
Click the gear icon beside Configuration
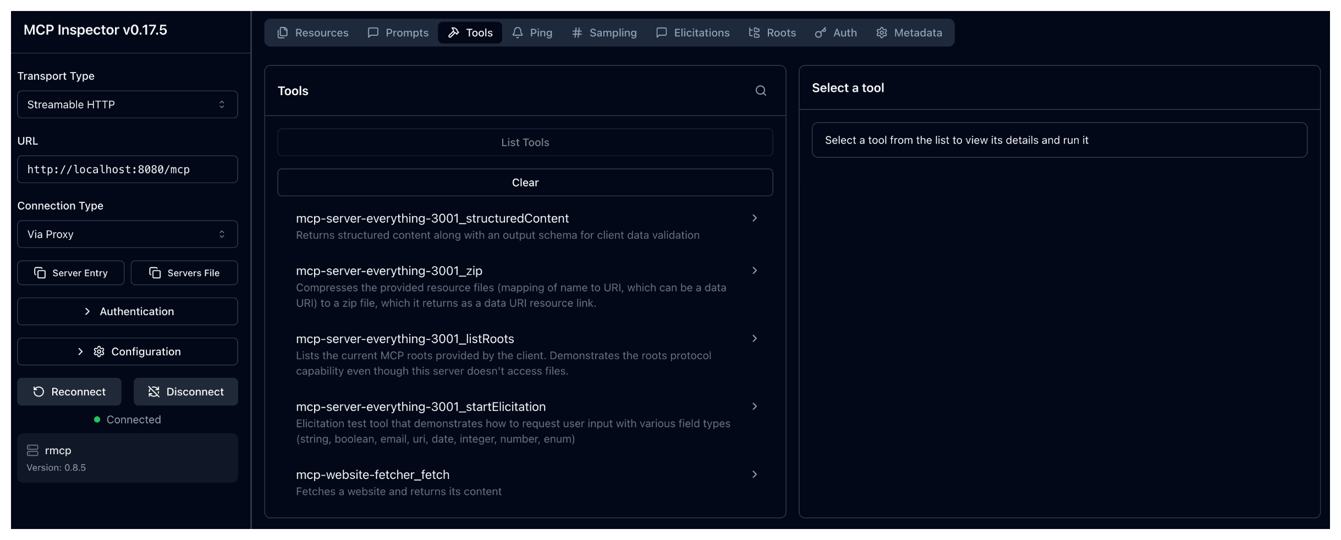99,351
